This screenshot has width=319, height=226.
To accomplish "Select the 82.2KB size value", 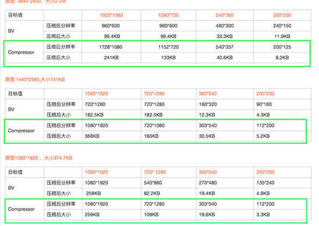I will click(152, 193).
